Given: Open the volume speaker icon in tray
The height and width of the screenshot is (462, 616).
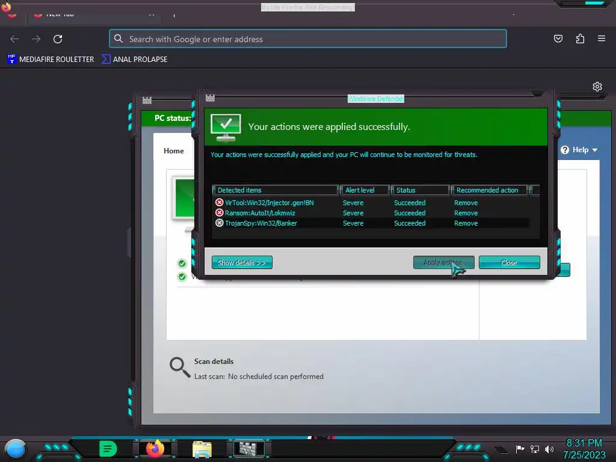Looking at the screenshot, I should (x=549, y=449).
